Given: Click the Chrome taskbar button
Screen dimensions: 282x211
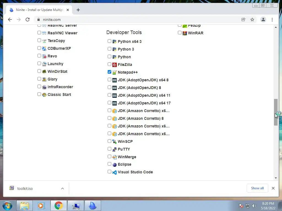Looking at the screenshot, I should (58, 206).
